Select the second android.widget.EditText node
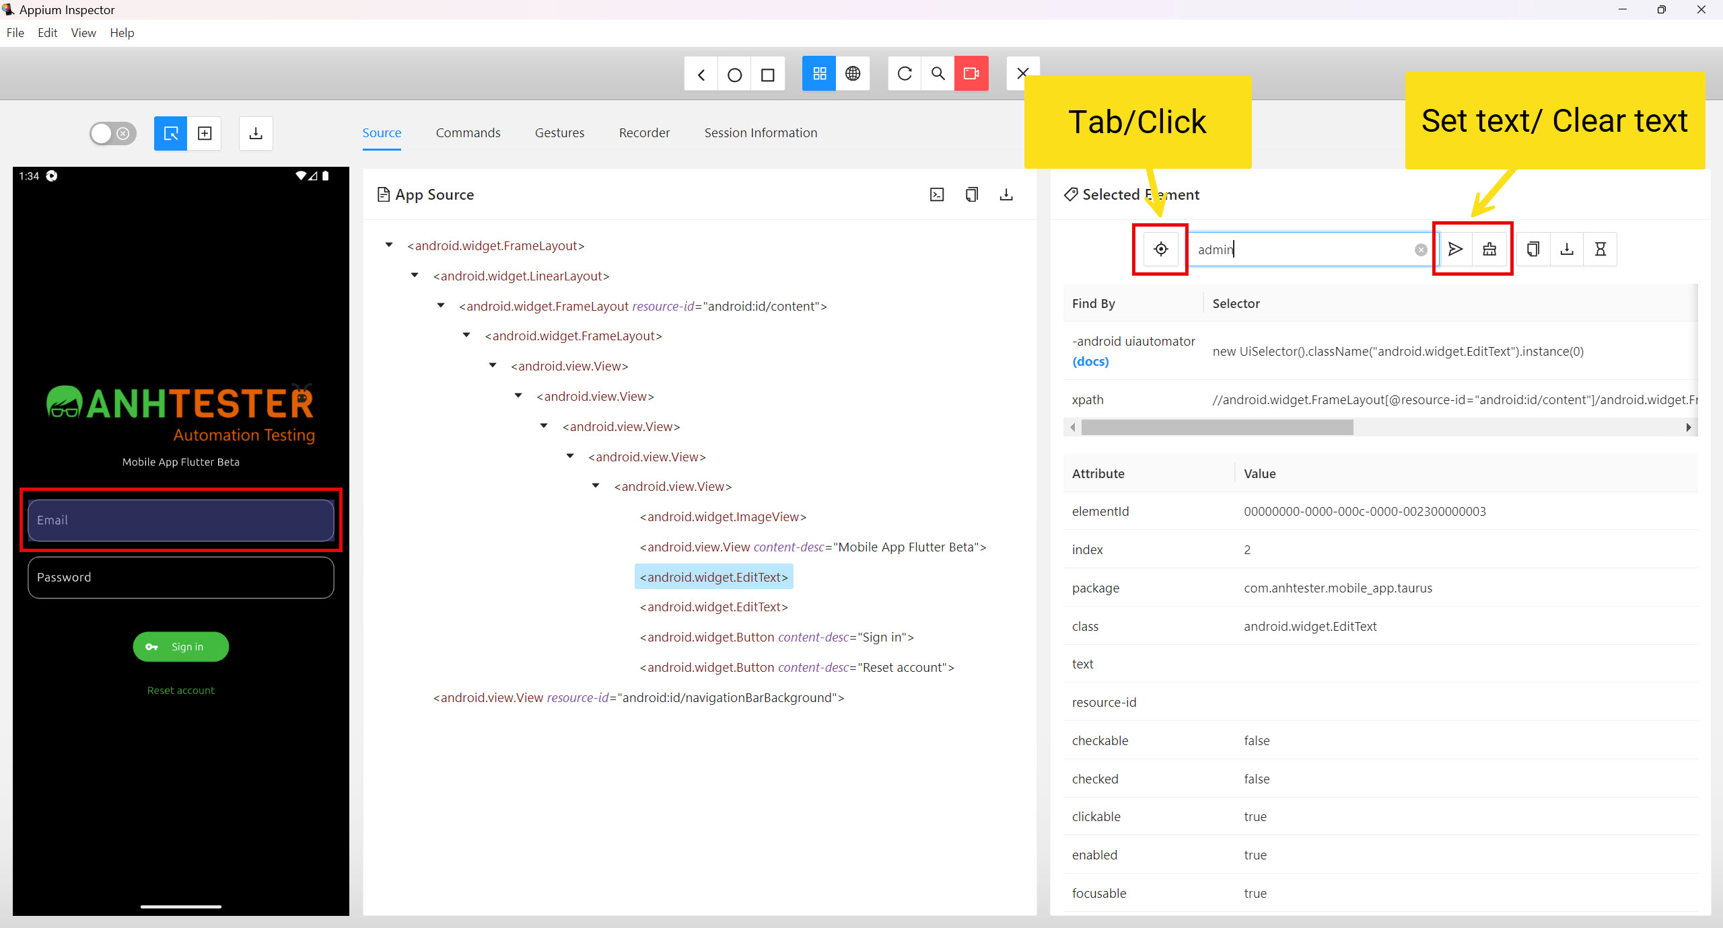Screen dimensions: 1723x928 point(713,607)
